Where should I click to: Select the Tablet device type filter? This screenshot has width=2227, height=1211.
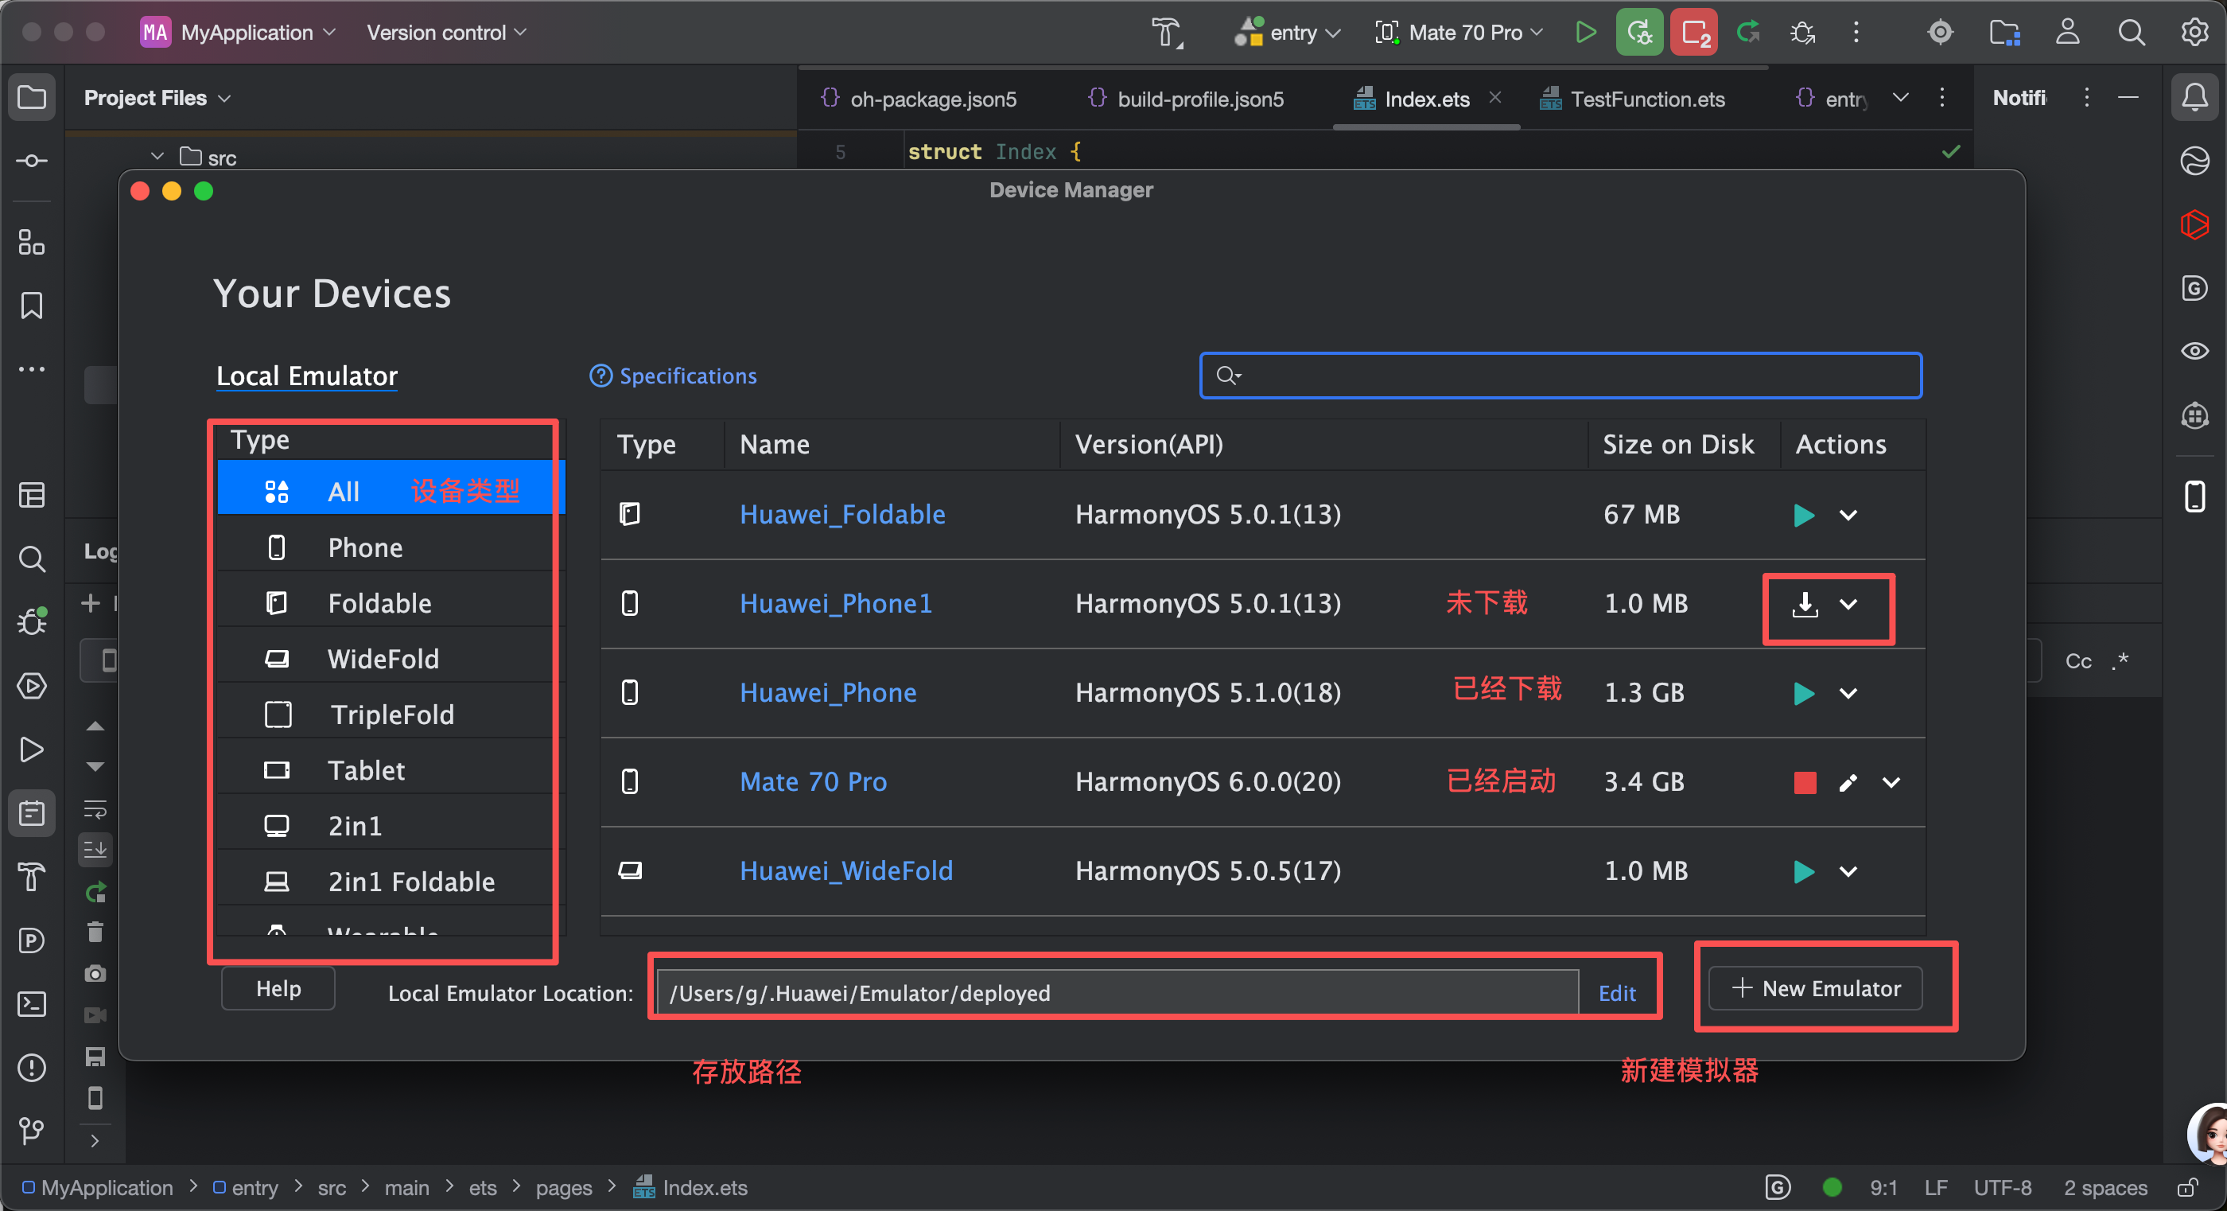[x=366, y=771]
